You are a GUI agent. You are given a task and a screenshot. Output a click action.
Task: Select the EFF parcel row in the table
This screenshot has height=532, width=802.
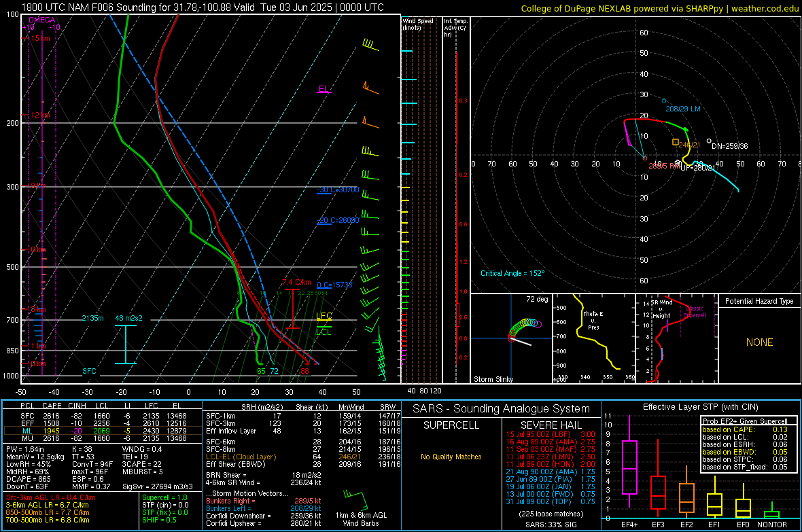[103, 423]
